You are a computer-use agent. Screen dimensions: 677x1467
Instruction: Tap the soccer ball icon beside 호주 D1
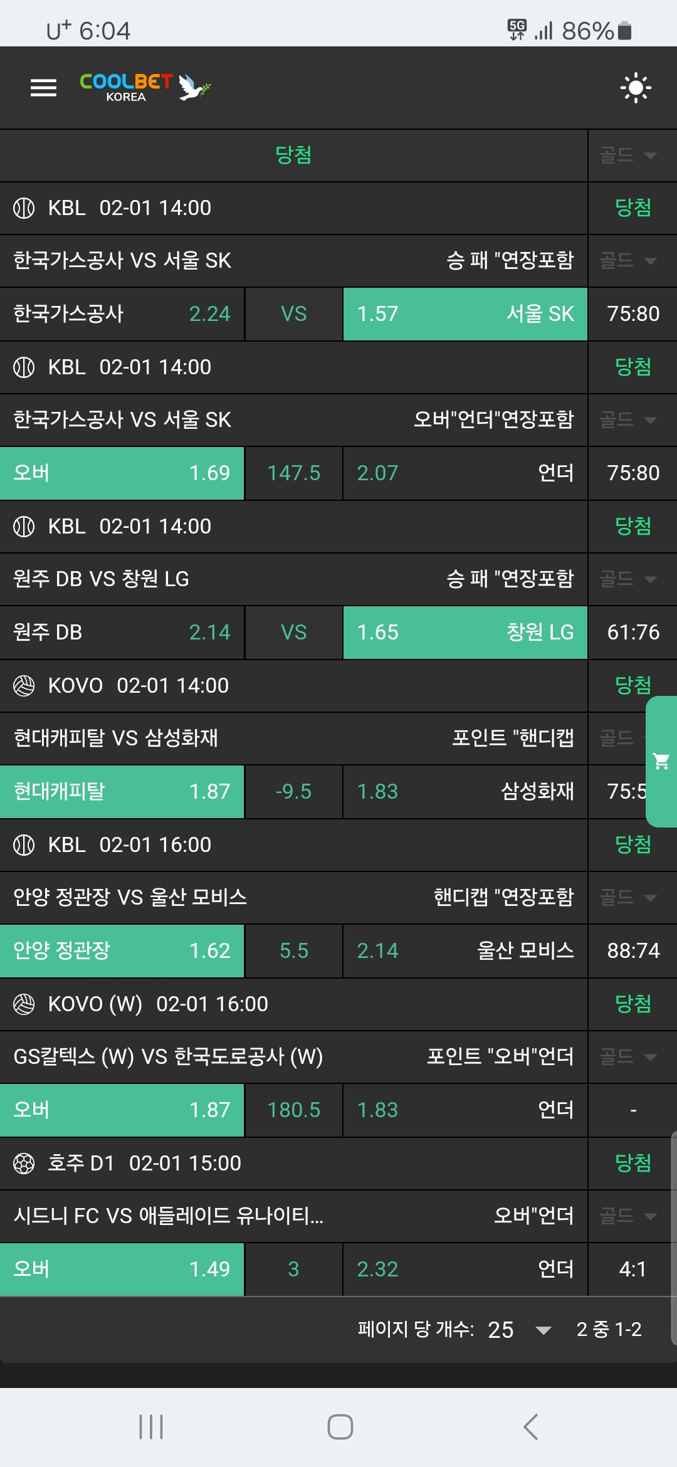click(x=24, y=1163)
